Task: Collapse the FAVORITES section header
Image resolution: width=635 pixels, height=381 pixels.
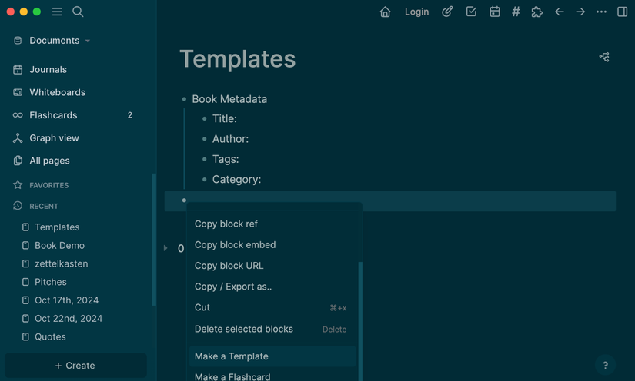Action: point(49,185)
